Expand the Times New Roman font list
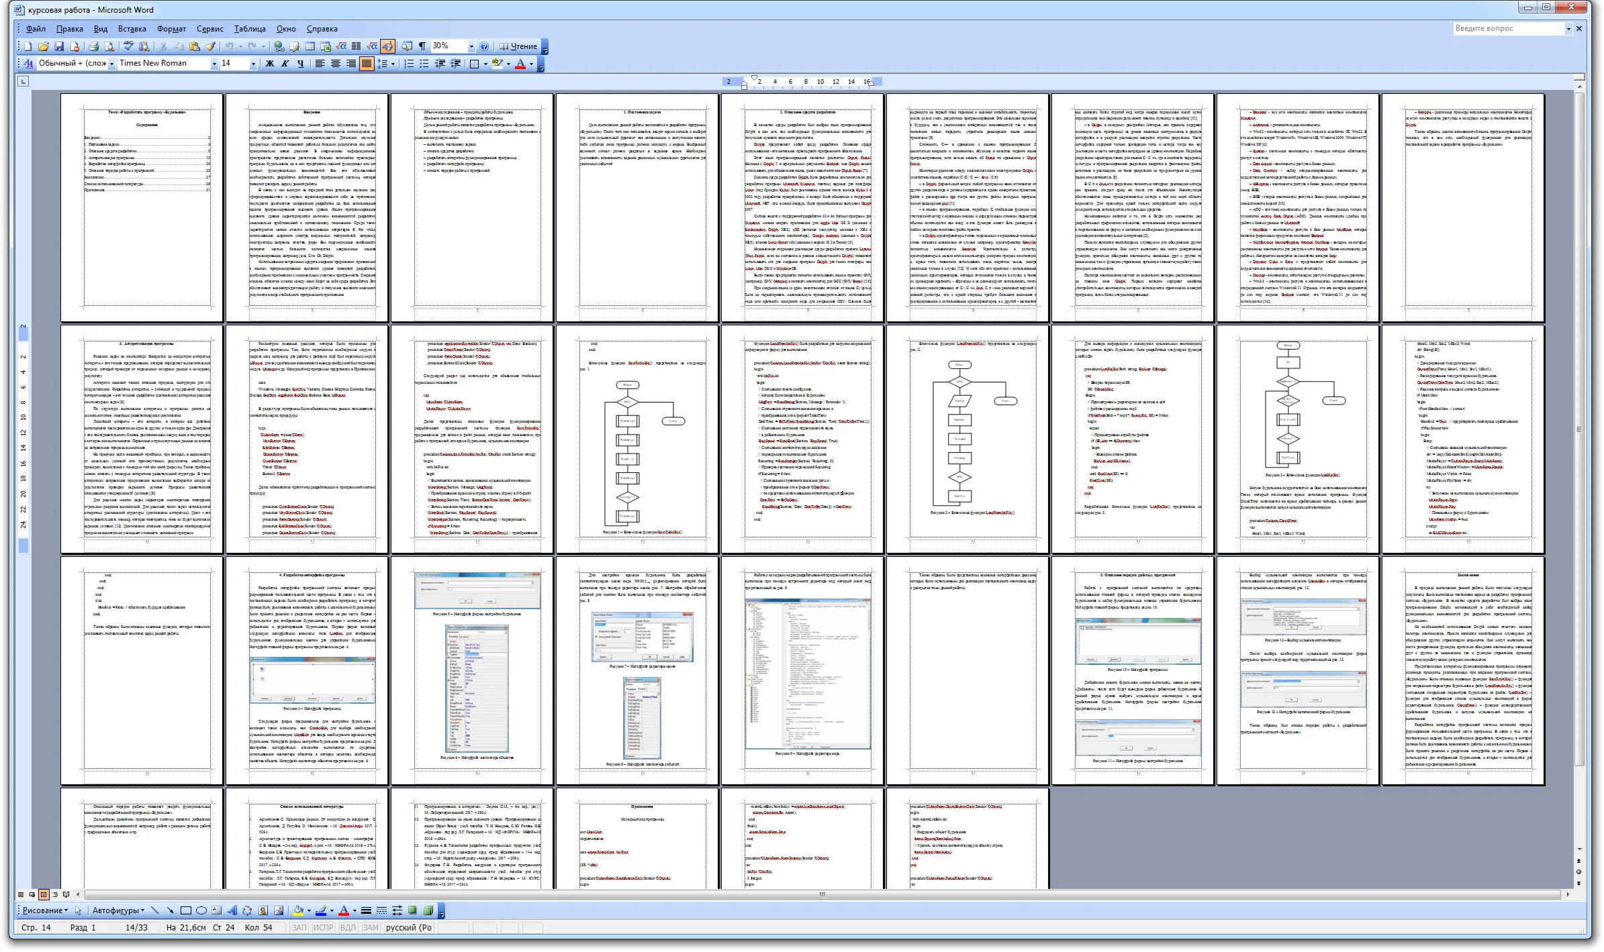 point(214,63)
